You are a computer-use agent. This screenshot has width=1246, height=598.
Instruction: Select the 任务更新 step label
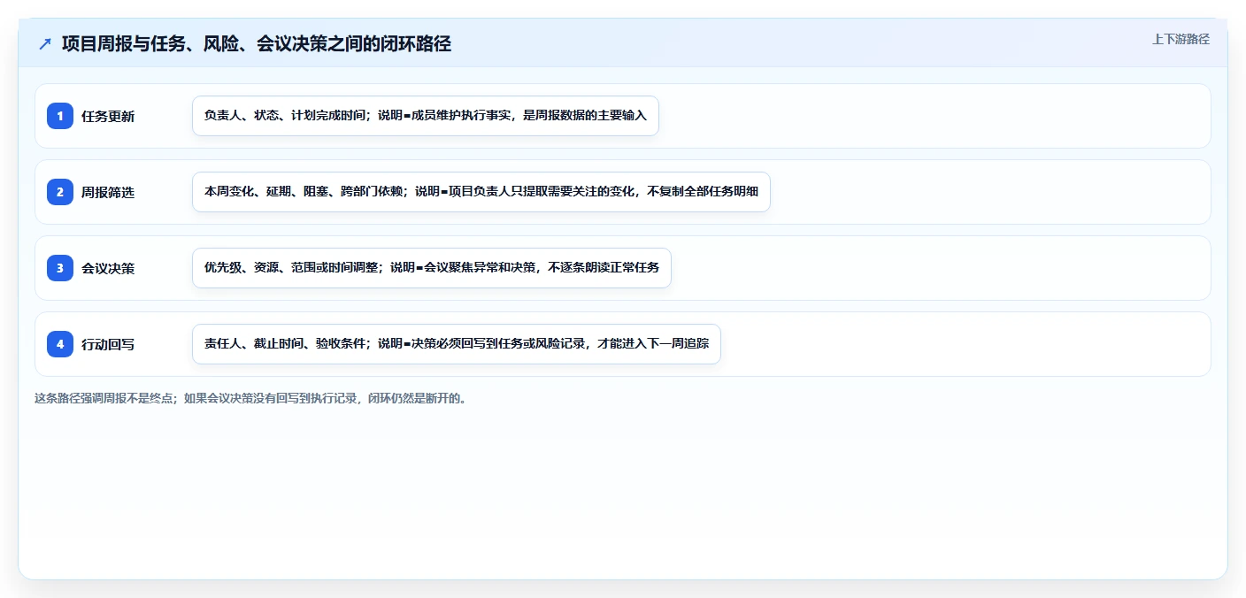click(x=108, y=116)
